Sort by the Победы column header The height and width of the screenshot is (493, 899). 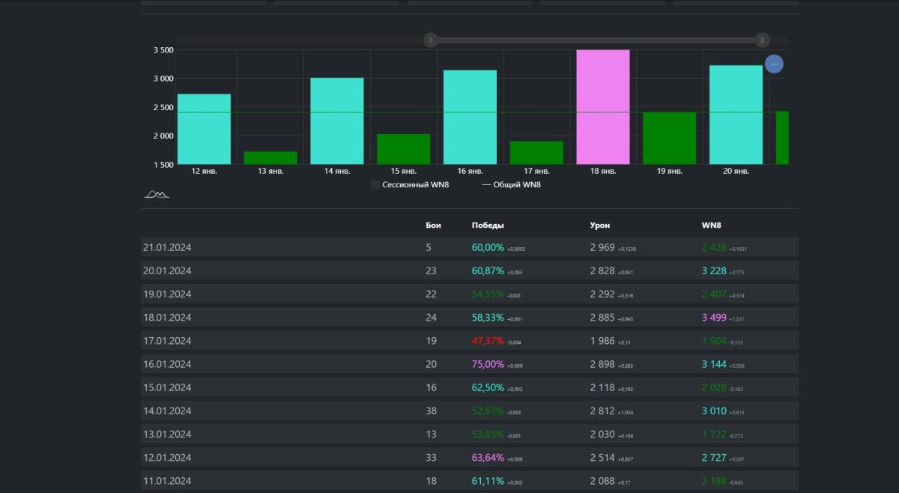(488, 225)
